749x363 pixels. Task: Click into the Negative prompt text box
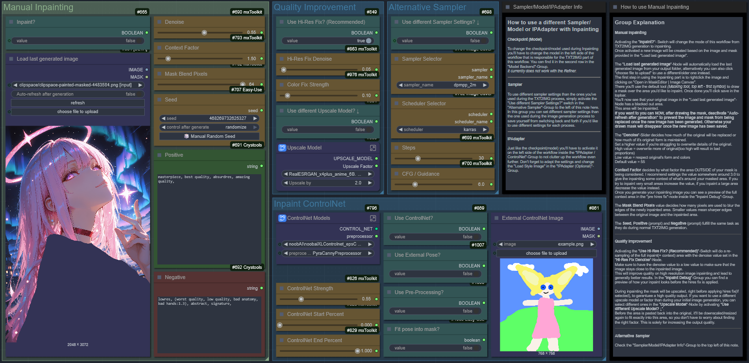coord(209,324)
